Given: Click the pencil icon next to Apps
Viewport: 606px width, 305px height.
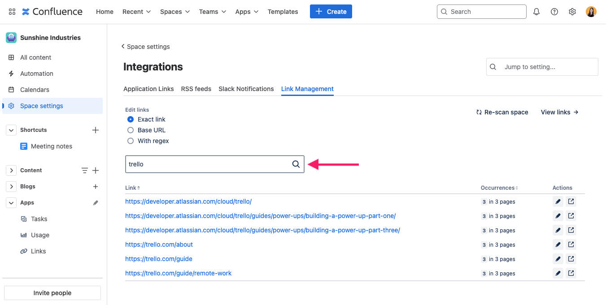Looking at the screenshot, I should coord(95,202).
